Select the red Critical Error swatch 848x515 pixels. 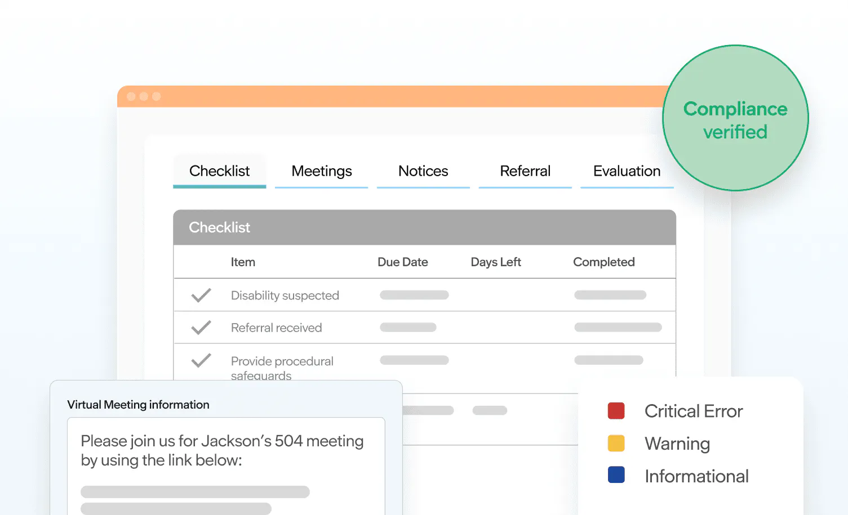[616, 411]
